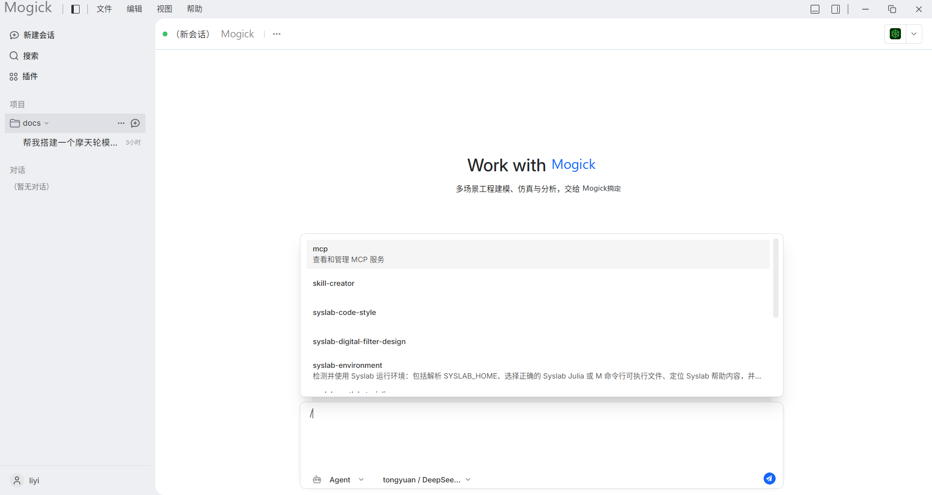Open dropdown next to green cube icon

point(914,34)
